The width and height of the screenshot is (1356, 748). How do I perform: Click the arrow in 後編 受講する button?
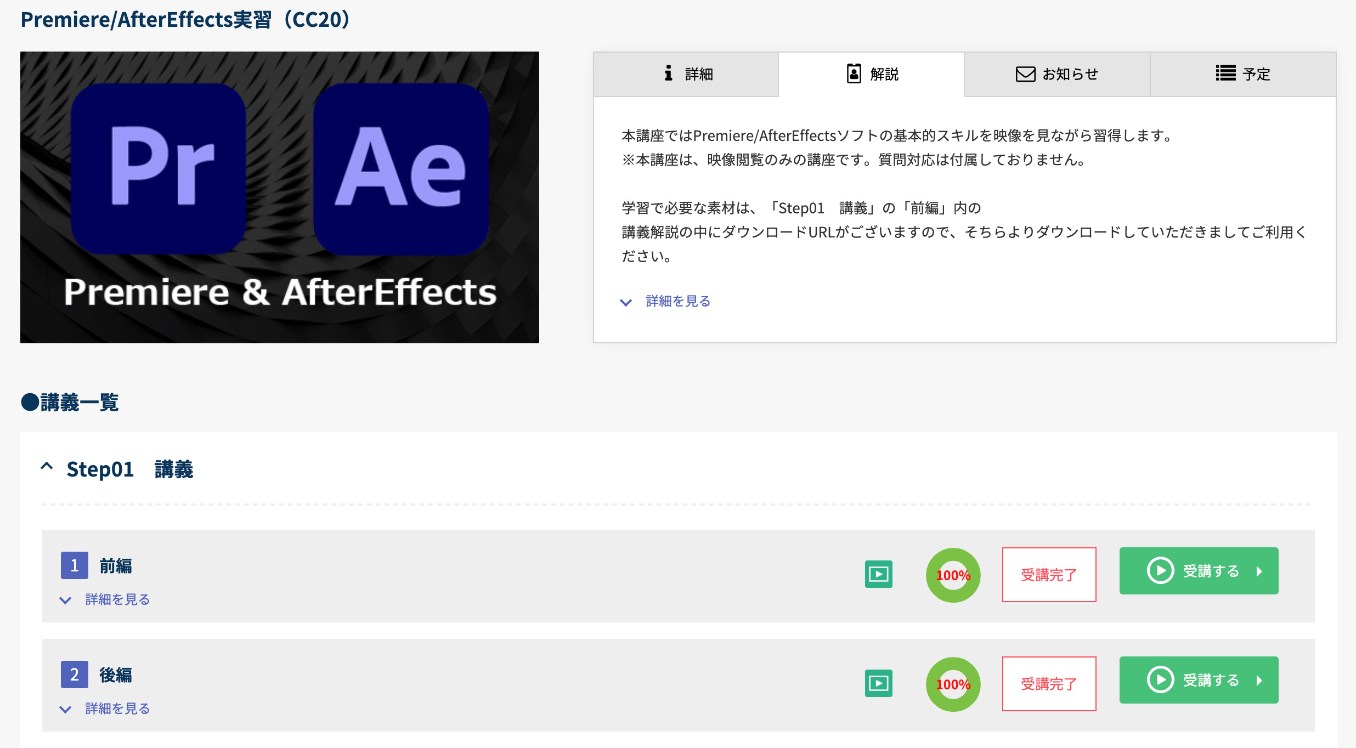point(1259,681)
